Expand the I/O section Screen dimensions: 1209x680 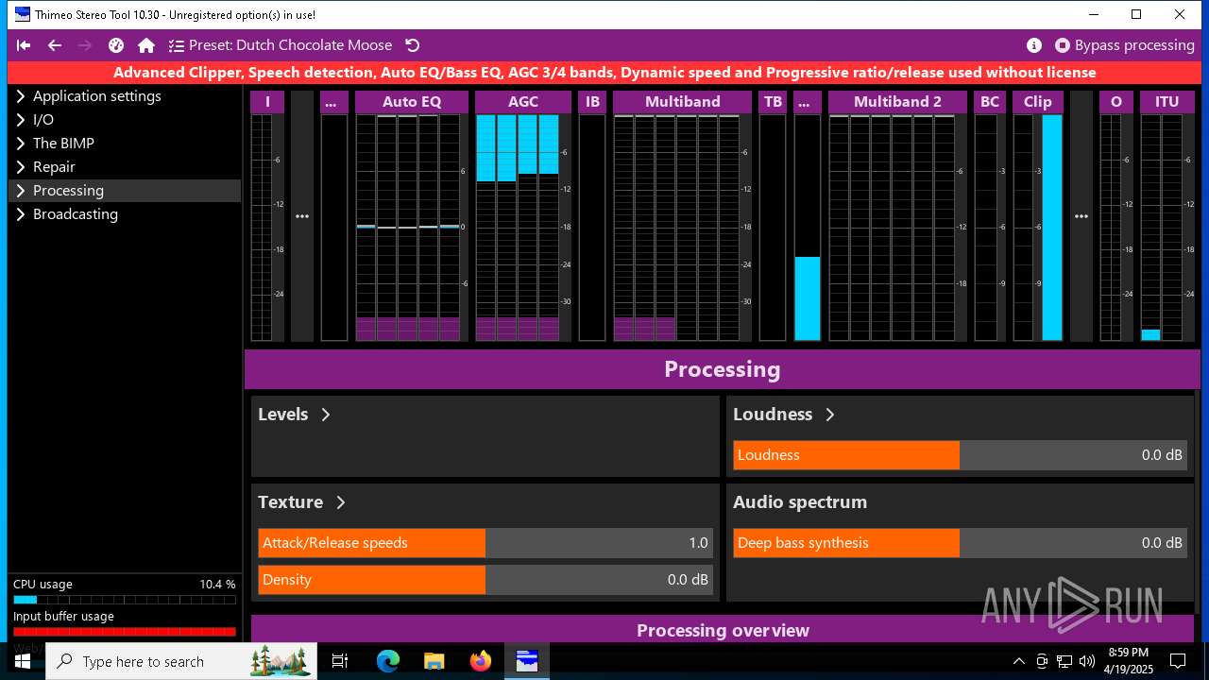click(x=125, y=120)
